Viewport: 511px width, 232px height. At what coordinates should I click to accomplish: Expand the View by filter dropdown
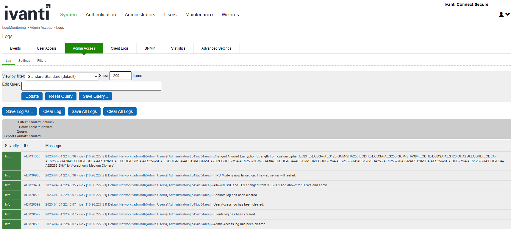[x=62, y=76]
